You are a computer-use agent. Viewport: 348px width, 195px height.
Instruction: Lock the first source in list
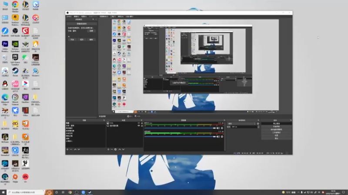pyautogui.click(x=142, y=123)
